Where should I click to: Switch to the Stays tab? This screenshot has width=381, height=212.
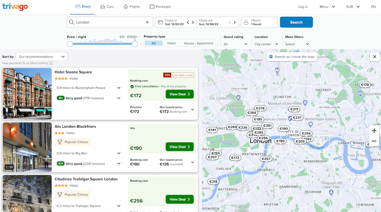tap(83, 7)
